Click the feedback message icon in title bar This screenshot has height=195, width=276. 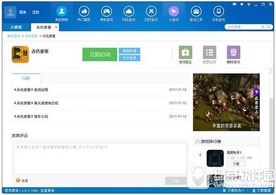(x=234, y=5)
